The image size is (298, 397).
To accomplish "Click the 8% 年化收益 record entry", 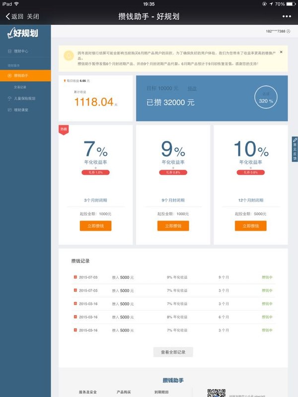I will (x=177, y=317).
